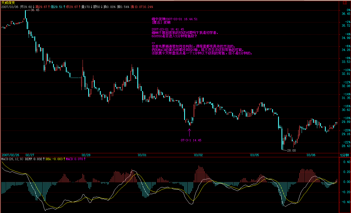Viewport: 351px width, 213px height.
Task: Click the 03/02 date marker
Action: [198, 155]
